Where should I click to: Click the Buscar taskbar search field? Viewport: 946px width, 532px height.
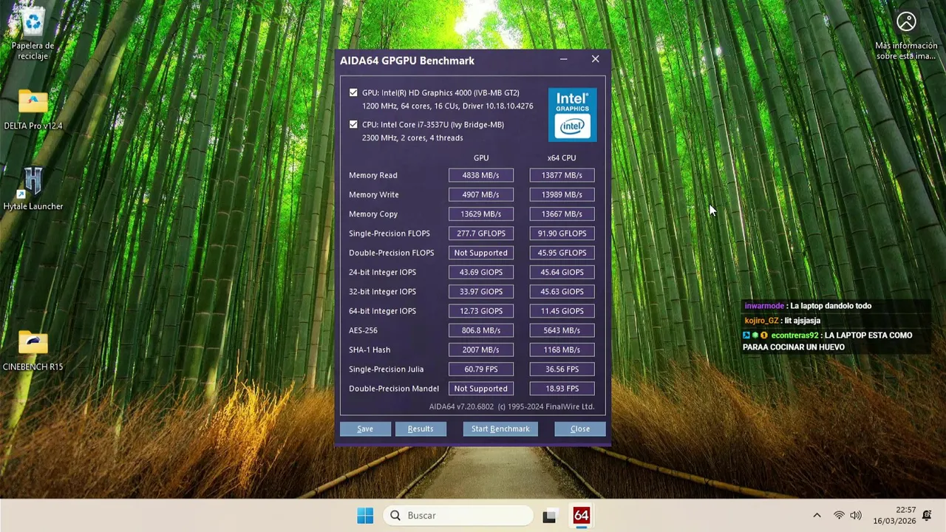(x=458, y=516)
